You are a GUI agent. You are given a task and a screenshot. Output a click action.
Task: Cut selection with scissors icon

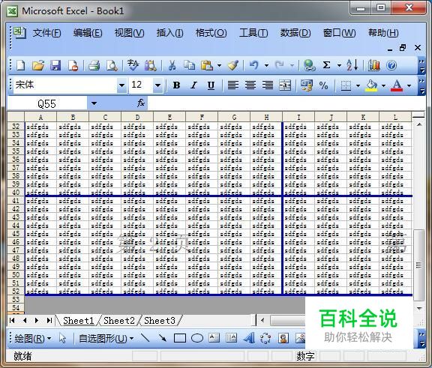[x=172, y=65]
